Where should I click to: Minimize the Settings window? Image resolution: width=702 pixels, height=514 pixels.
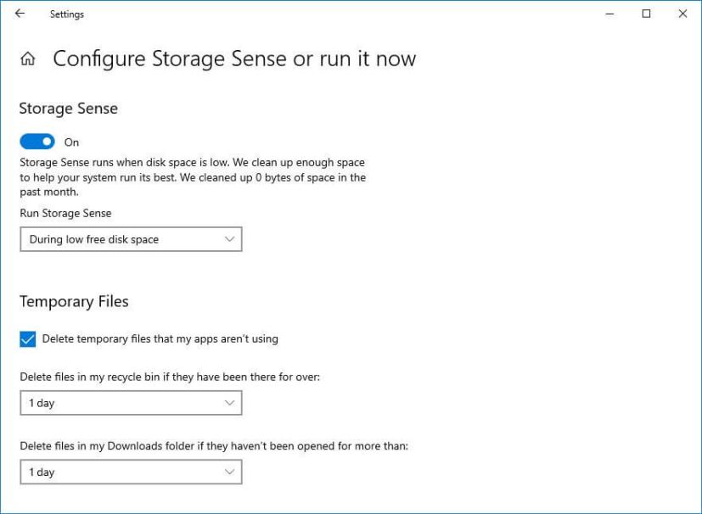[609, 14]
